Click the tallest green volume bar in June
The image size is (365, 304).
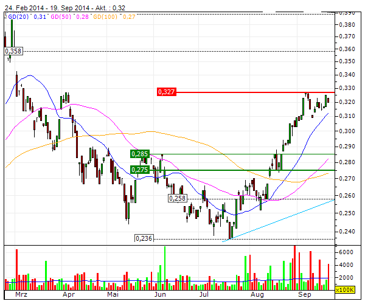[165, 268]
